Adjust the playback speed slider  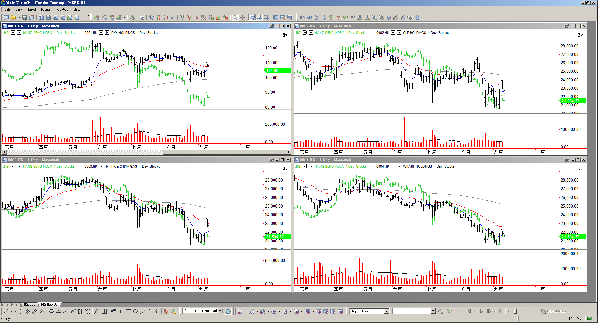click(x=516, y=311)
